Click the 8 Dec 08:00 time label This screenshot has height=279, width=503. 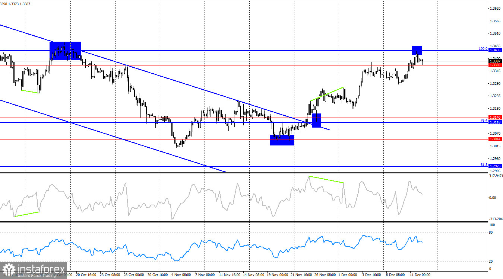click(395, 275)
